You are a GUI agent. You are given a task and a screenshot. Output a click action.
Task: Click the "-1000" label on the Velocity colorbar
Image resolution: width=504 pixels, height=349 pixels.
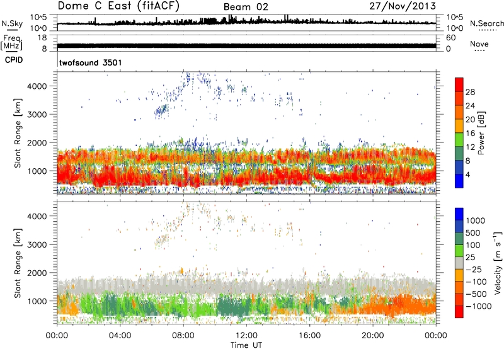pyautogui.click(x=478, y=306)
